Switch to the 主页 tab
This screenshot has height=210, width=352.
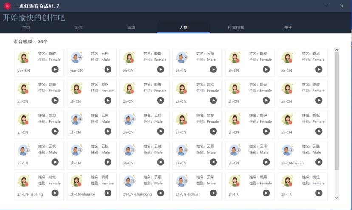[x=26, y=28]
